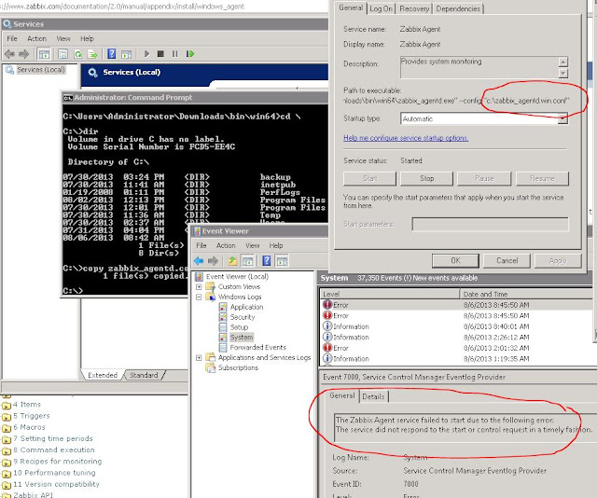Click Help icon in Services toolbar

pyautogui.click(x=112, y=54)
